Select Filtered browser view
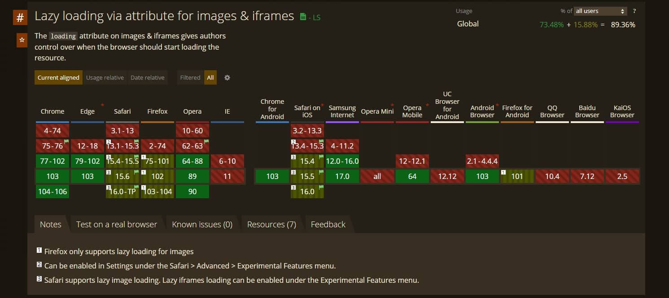This screenshot has height=298, width=669. (x=190, y=77)
